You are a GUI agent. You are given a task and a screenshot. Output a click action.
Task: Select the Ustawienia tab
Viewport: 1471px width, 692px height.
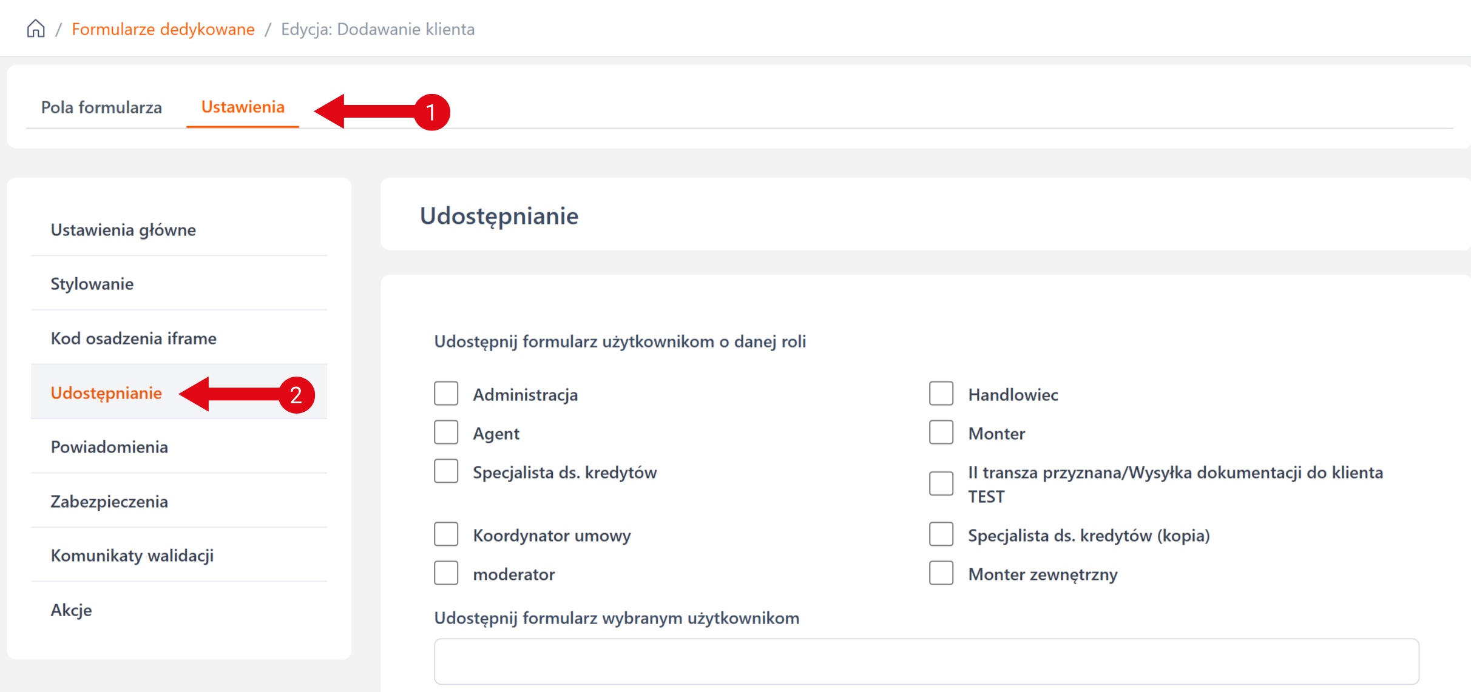(x=243, y=107)
